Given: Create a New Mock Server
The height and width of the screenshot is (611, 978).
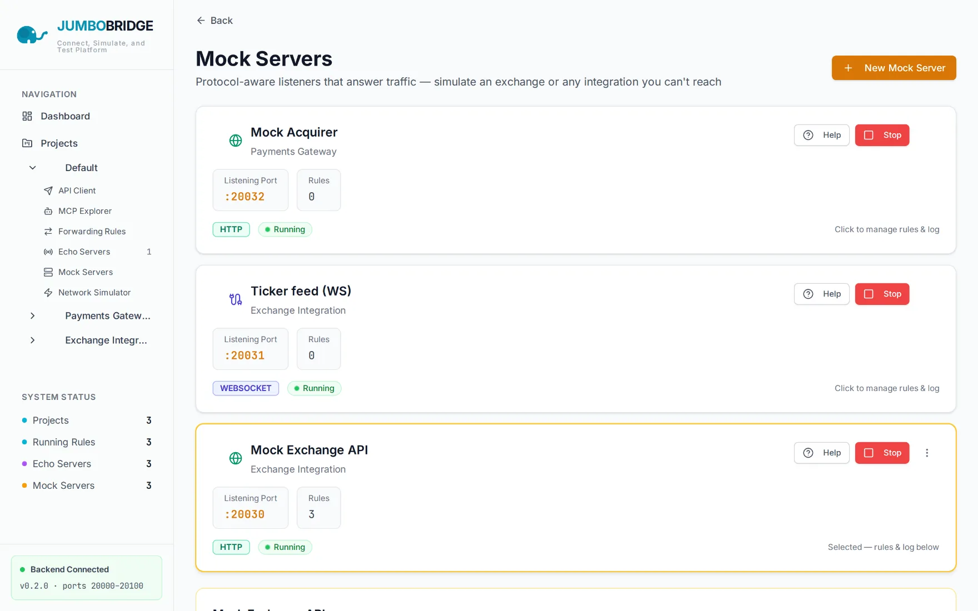Looking at the screenshot, I should (894, 68).
